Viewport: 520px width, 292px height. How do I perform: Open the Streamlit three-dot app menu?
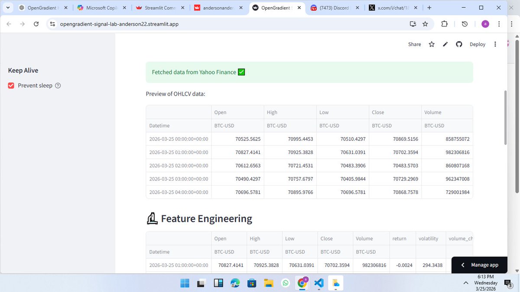coord(495,44)
